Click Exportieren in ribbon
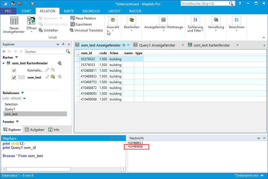Screen dimensions: 268x179 [x=81, y=24]
